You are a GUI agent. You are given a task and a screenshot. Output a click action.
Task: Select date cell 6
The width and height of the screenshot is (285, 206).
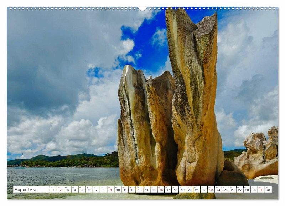click(89, 190)
